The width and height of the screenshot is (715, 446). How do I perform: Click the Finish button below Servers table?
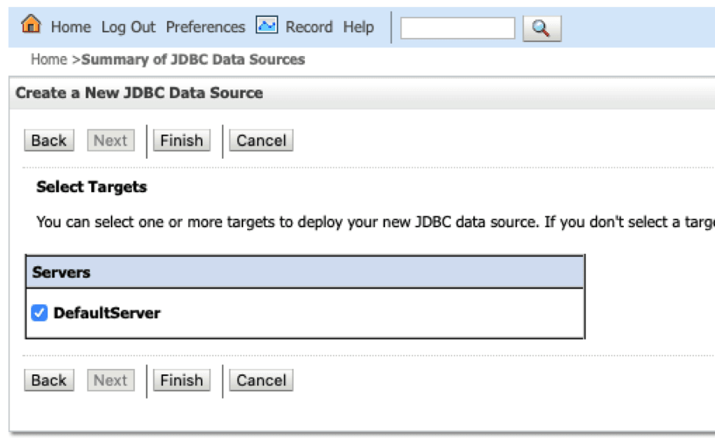182,380
